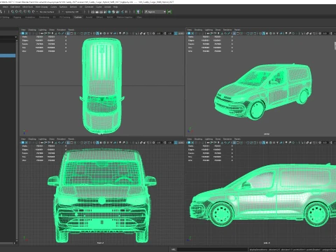Open the Symmetry: Off dropdown
336x252 pixels.
(71, 12)
